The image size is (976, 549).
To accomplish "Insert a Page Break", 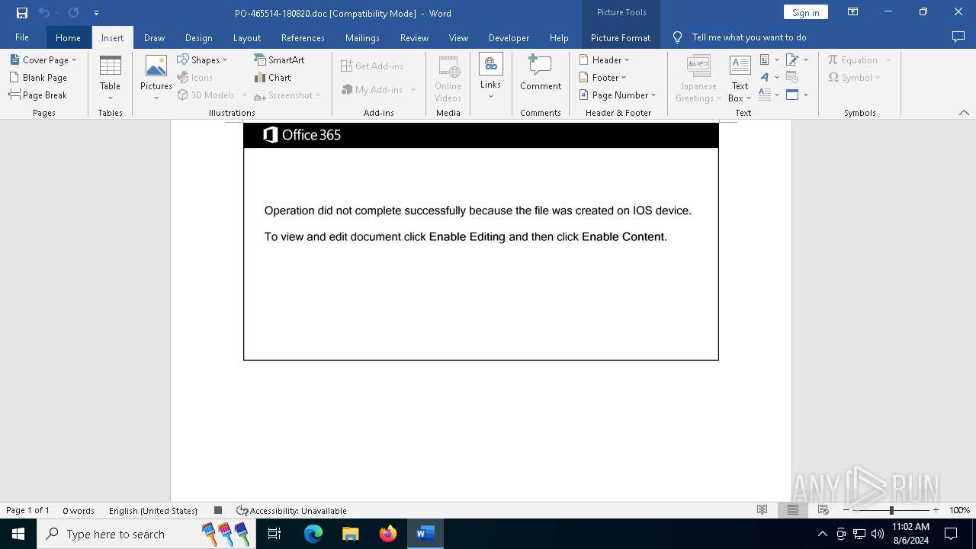I will pyautogui.click(x=38, y=95).
